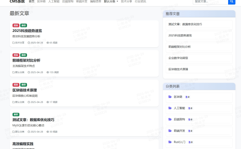Click eye icon beside 155 阅读
241x149 pixels.
click(x=48, y=72)
